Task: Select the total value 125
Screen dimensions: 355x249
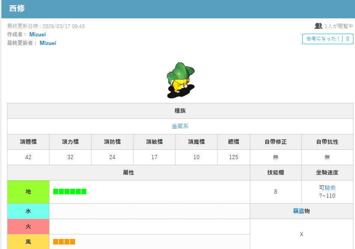Action: tap(234, 157)
